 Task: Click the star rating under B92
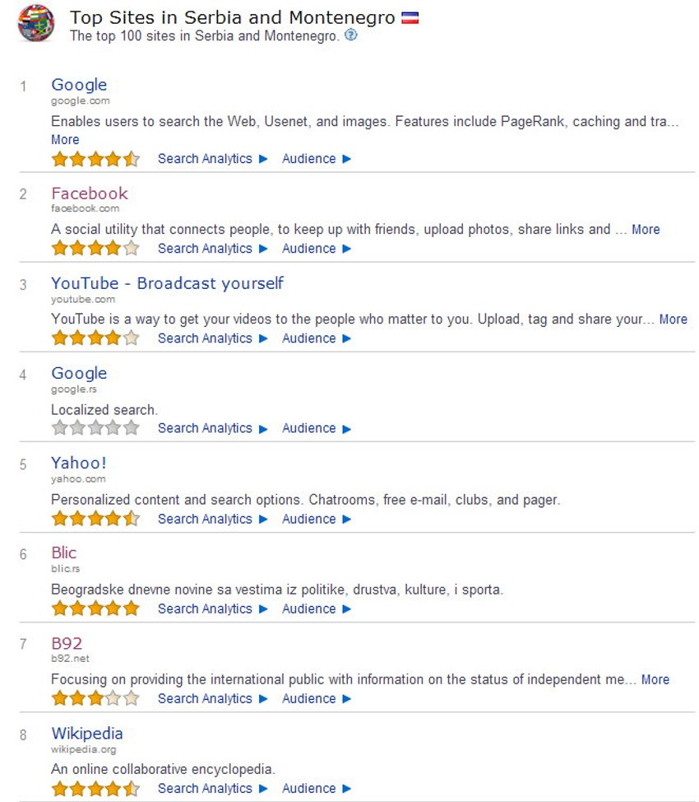95,699
